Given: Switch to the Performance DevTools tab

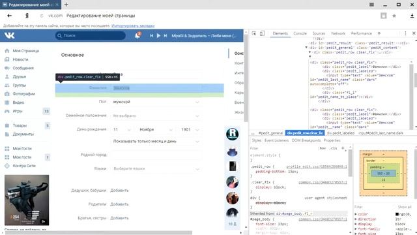Looking at the screenshot, I should [361, 33].
